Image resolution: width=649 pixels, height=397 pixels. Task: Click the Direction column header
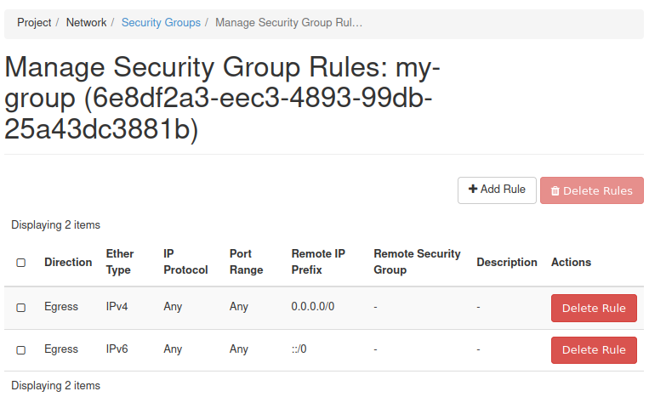[x=68, y=263]
